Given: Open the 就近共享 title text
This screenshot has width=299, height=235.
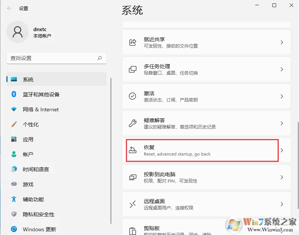Looking at the screenshot, I should (154, 39).
